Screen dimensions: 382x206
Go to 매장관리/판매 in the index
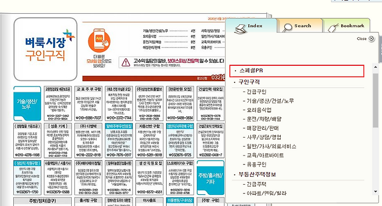click(x=263, y=128)
